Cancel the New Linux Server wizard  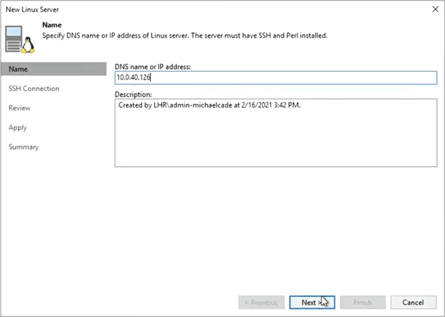(x=414, y=302)
